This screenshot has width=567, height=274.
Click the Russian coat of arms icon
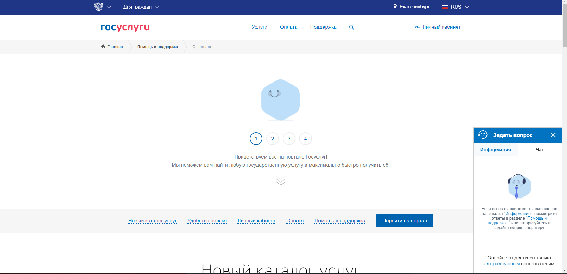click(x=98, y=7)
